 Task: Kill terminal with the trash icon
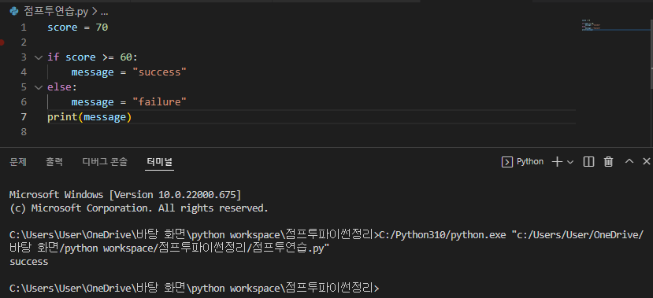[x=608, y=162]
